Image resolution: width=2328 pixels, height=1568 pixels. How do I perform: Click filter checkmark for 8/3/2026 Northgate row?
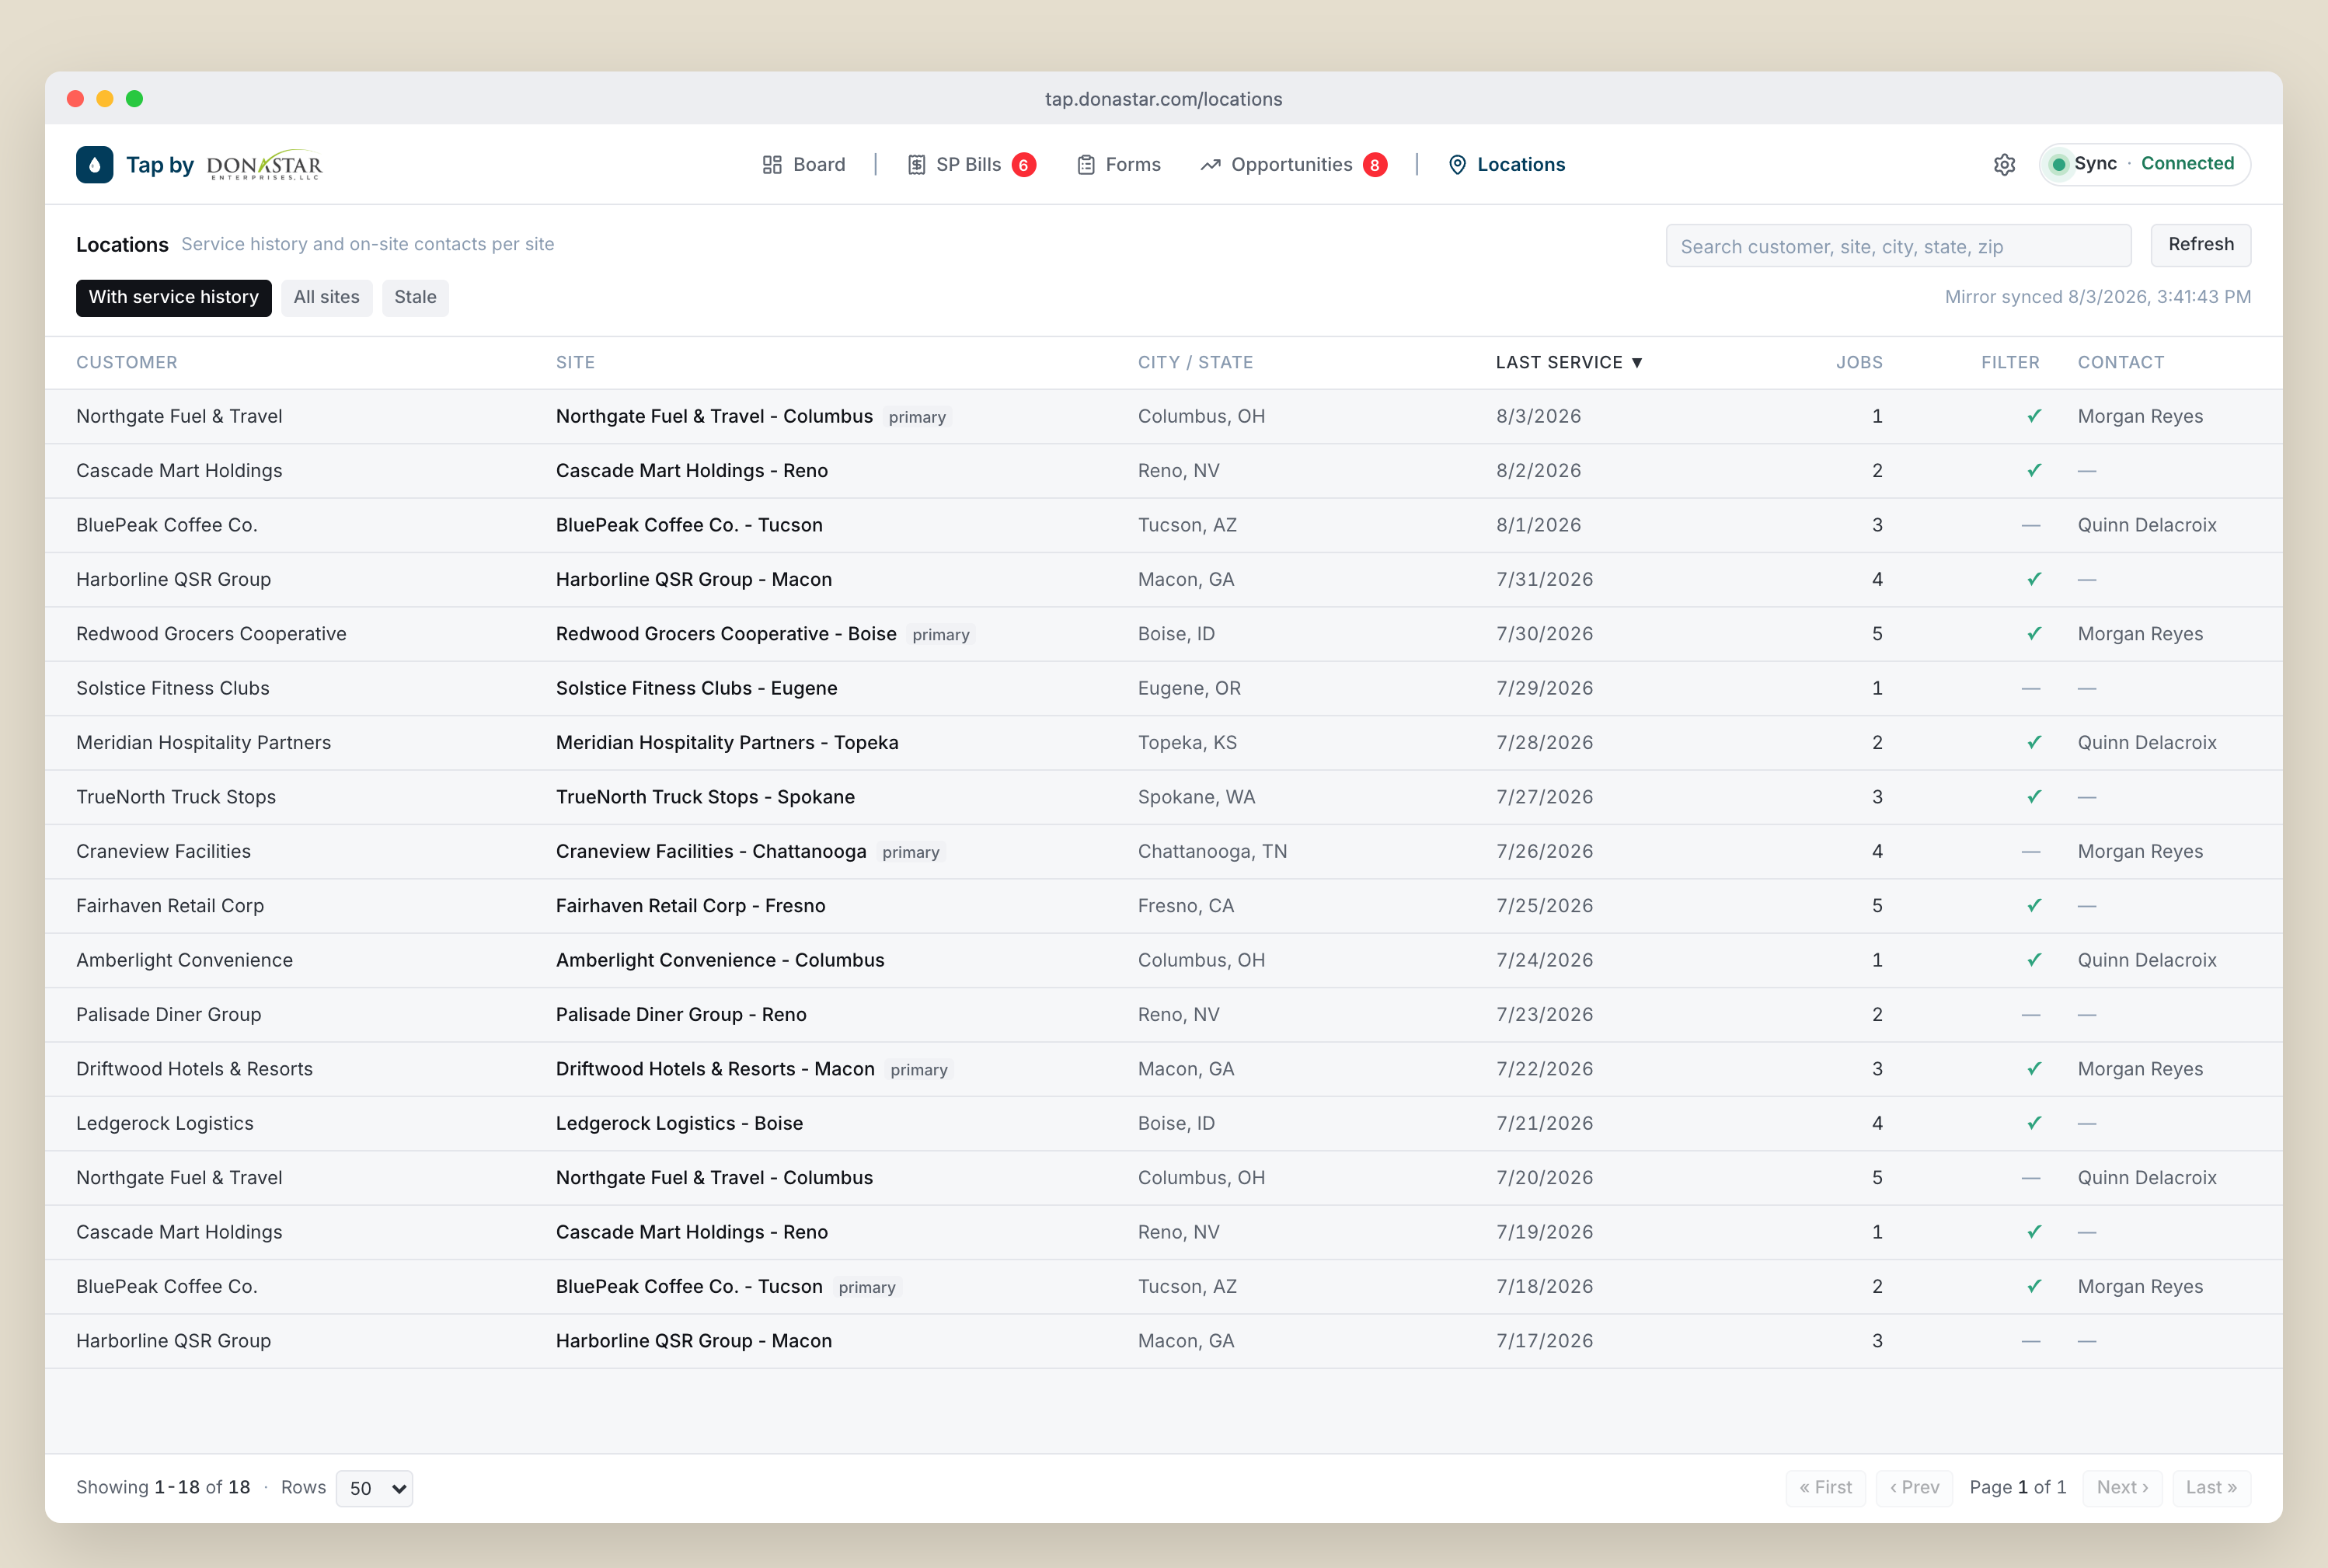(x=2033, y=416)
